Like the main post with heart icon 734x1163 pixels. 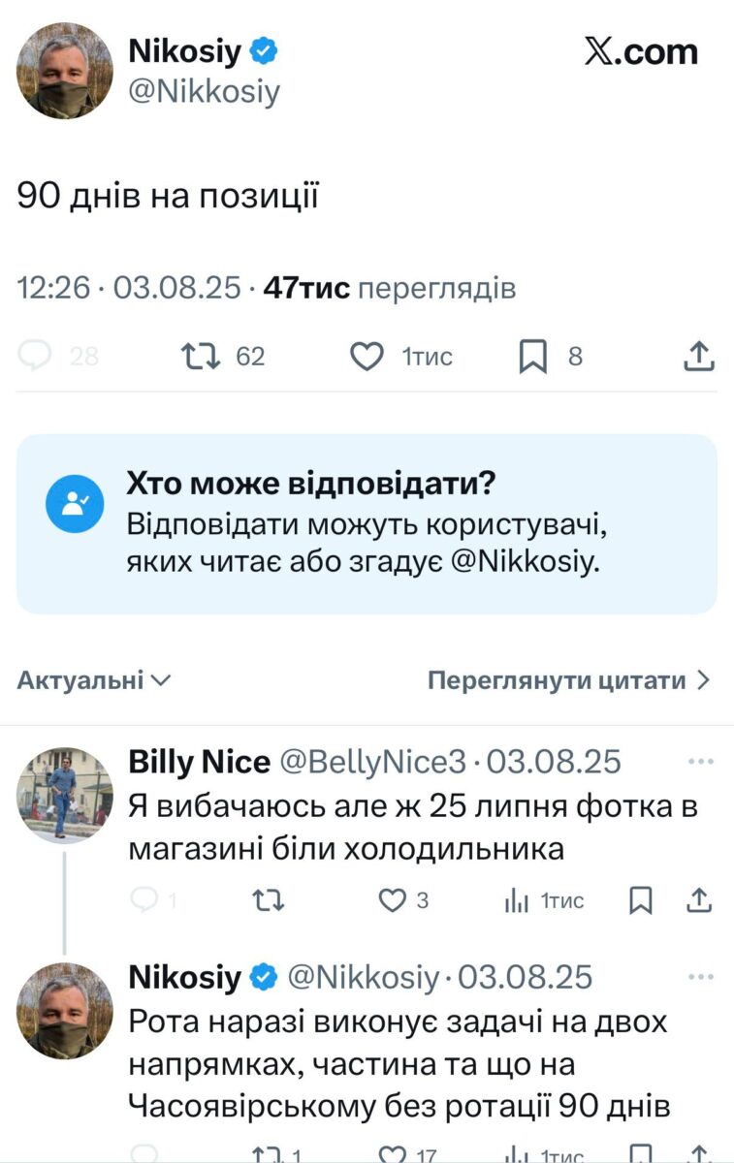[x=367, y=358]
